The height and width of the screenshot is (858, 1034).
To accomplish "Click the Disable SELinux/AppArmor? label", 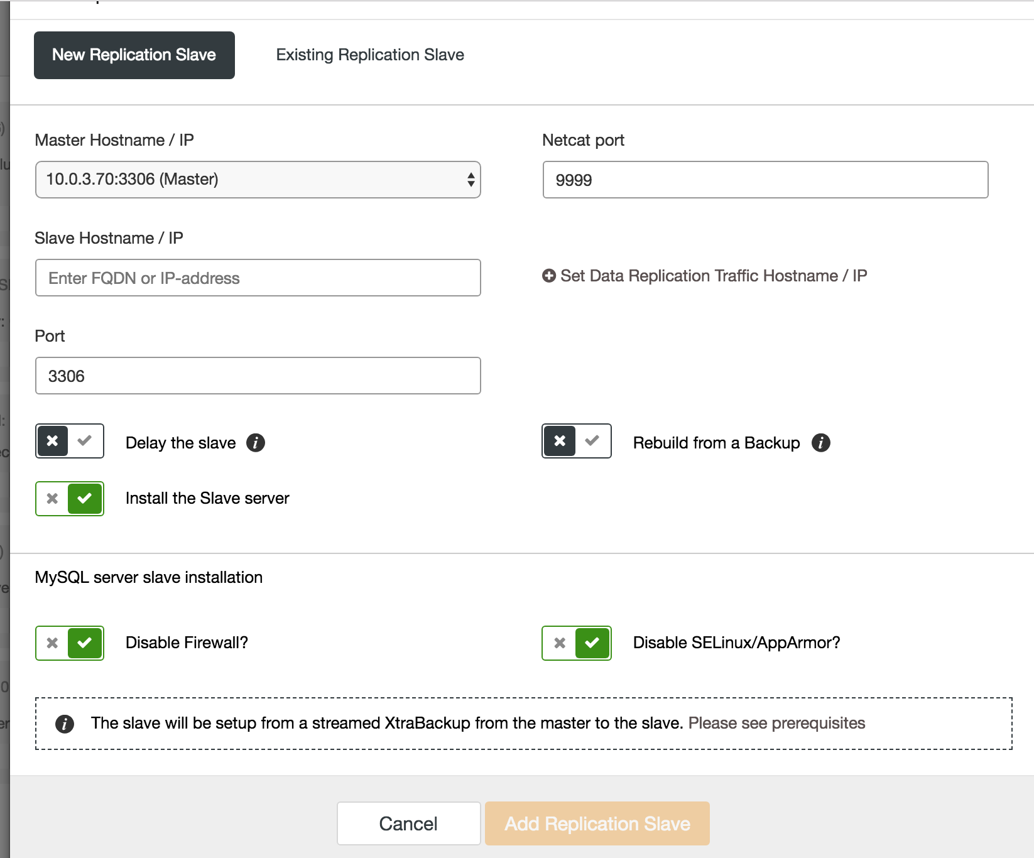I will 737,643.
